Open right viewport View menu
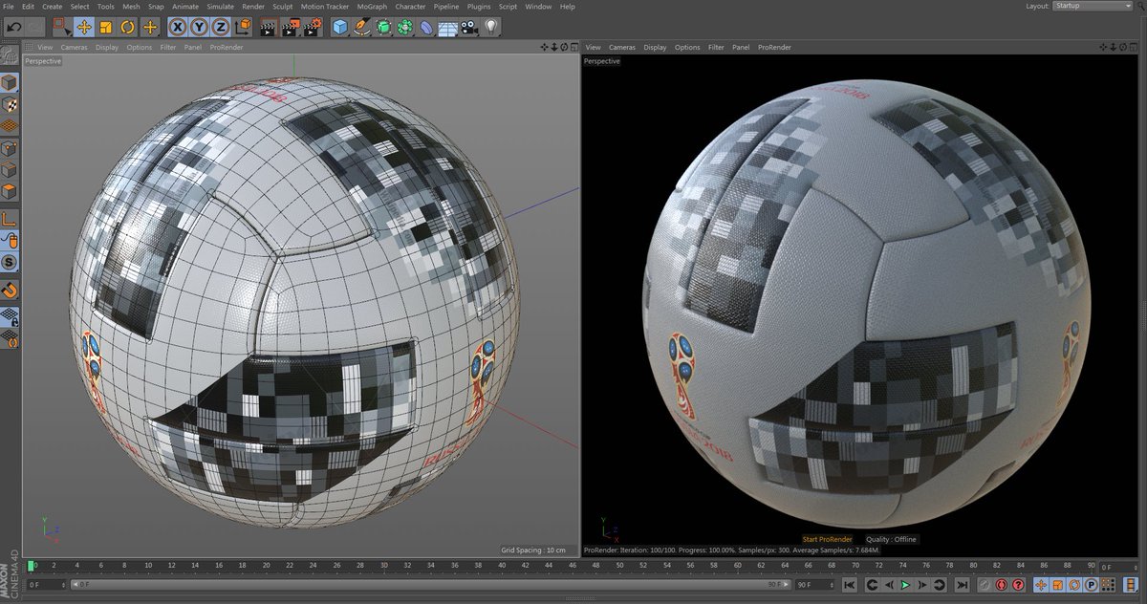 coord(594,47)
